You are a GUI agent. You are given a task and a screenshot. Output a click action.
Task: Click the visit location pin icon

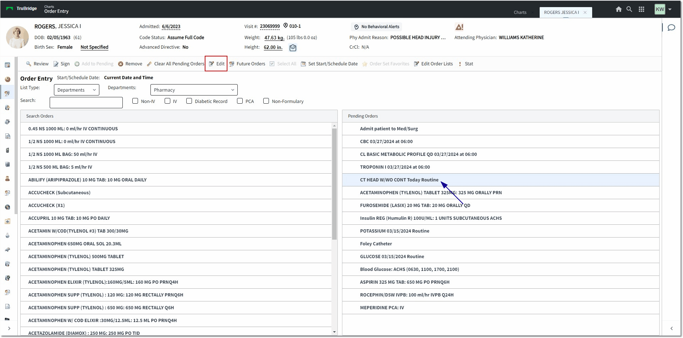click(x=286, y=26)
